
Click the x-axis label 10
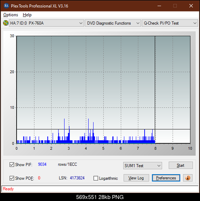pyautogui.click(x=190, y=148)
